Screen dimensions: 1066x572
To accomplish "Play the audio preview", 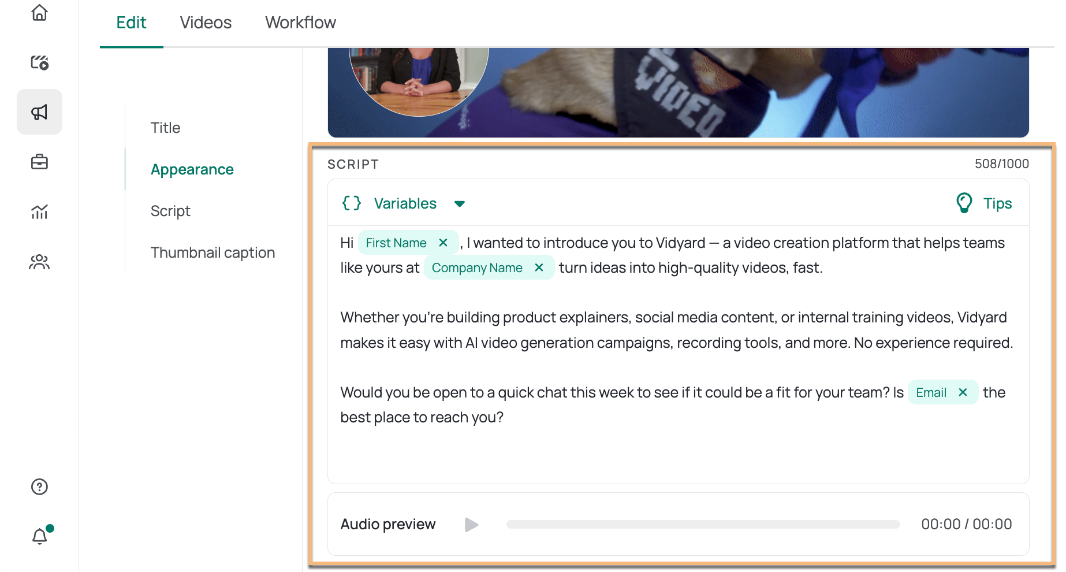I will click(471, 524).
